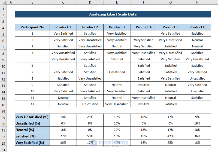Click the Participant No header cell
218x152 pixels.
32,27
